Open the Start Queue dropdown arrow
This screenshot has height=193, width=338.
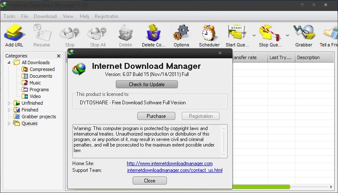click(254, 35)
